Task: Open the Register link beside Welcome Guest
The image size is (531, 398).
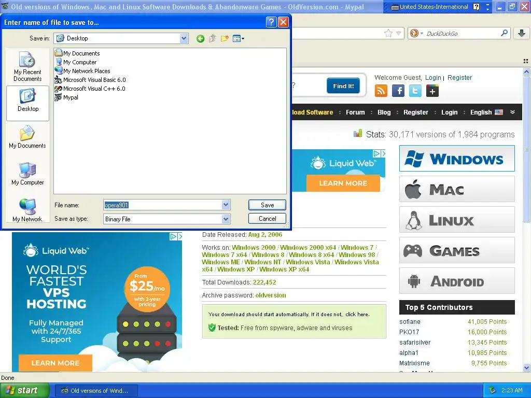Action: coord(459,78)
